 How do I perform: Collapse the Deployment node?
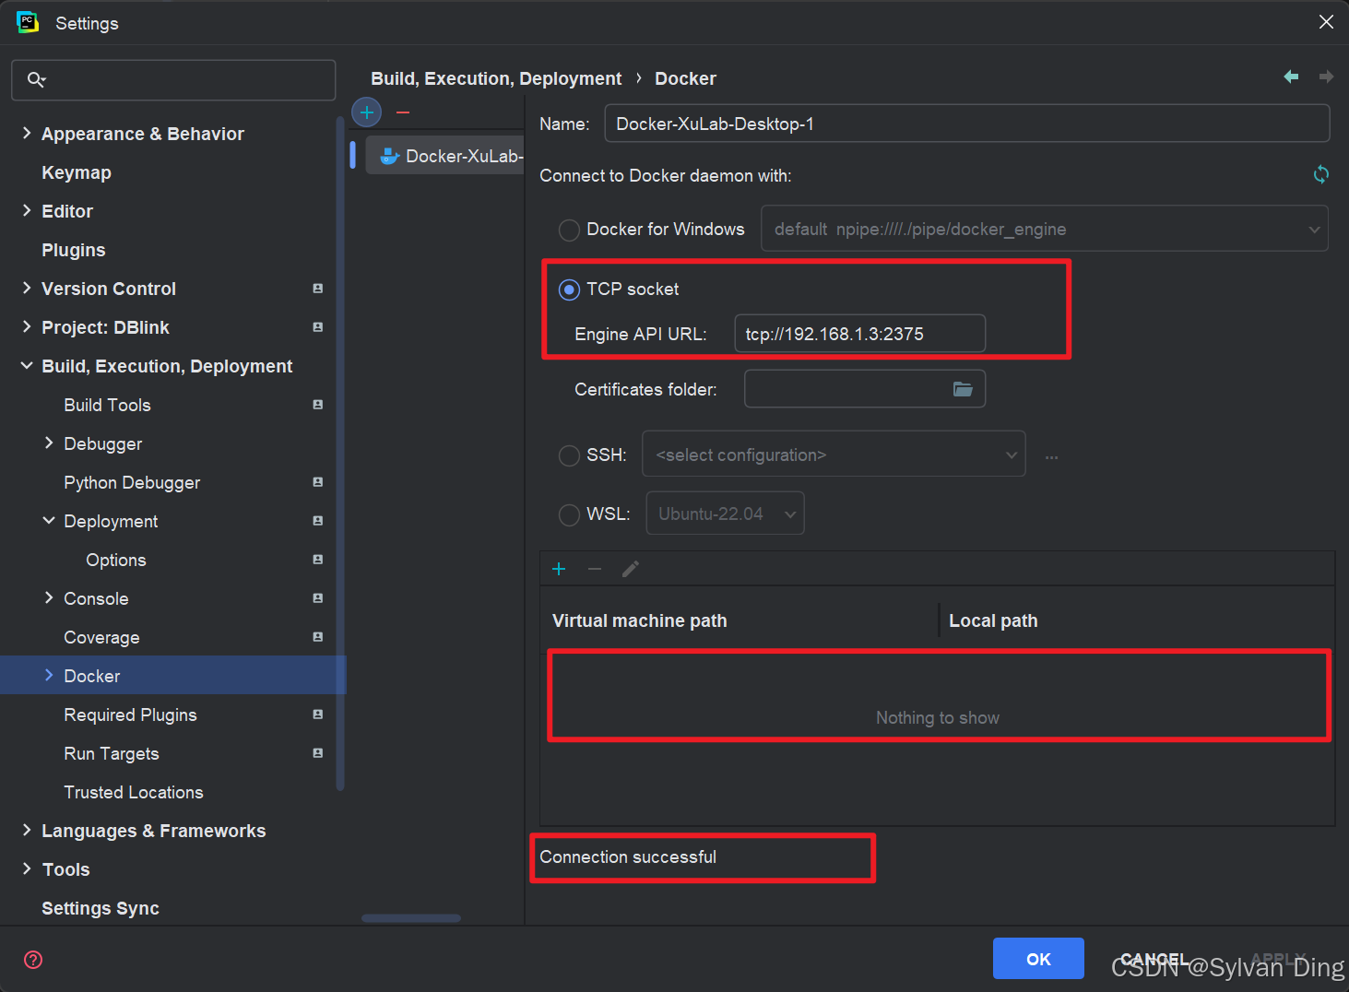click(49, 521)
